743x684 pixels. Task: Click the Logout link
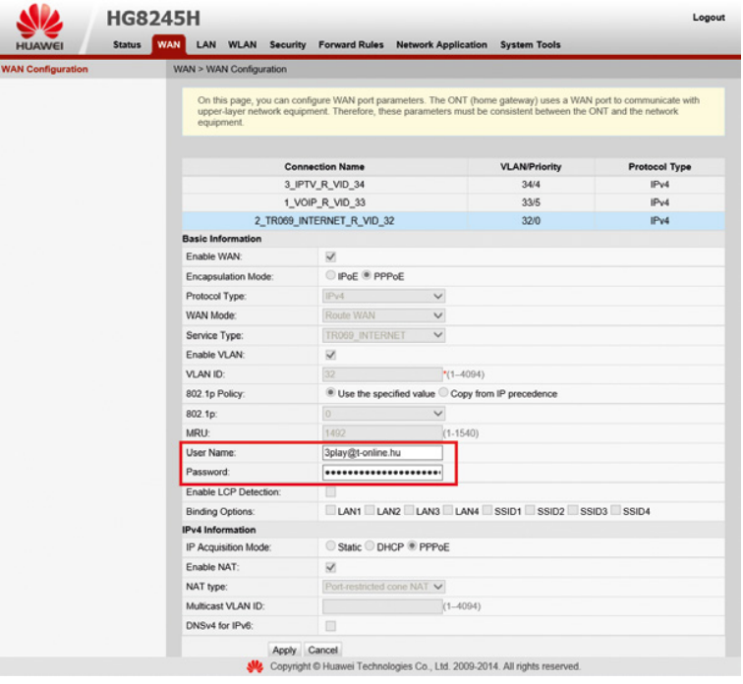709,18
